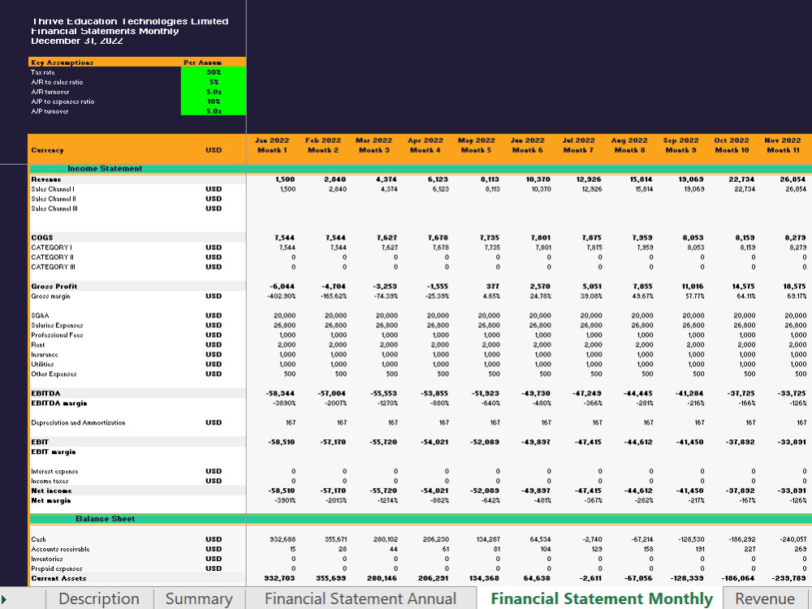Select the Rent row label
Screen dimensions: 812x609
click(x=38, y=345)
